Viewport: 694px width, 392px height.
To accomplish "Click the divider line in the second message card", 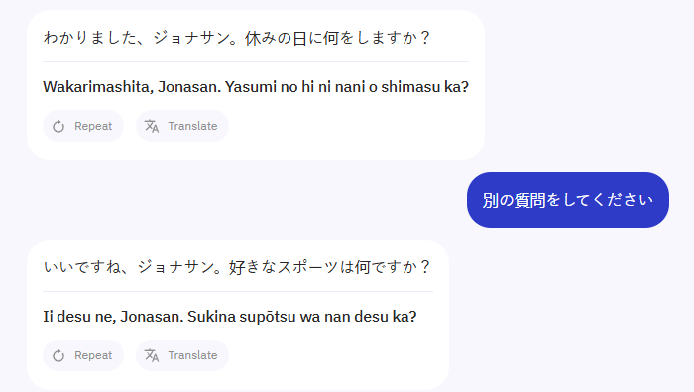I will pos(238,292).
